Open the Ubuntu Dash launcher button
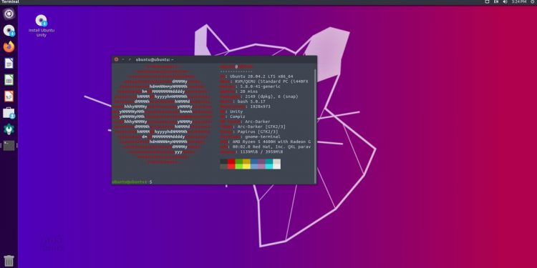The width and height of the screenshot is (537, 268). click(9, 14)
